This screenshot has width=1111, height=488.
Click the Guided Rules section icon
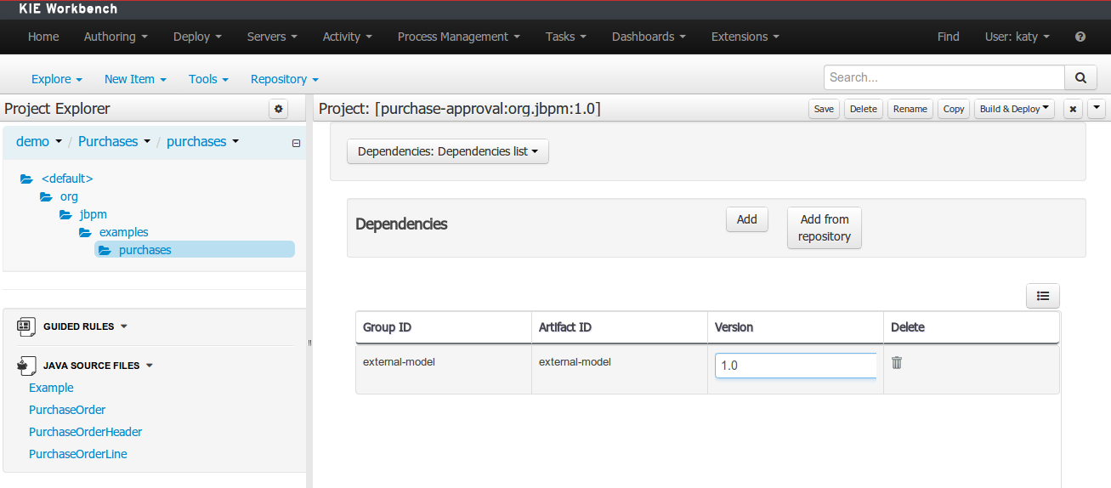[24, 326]
